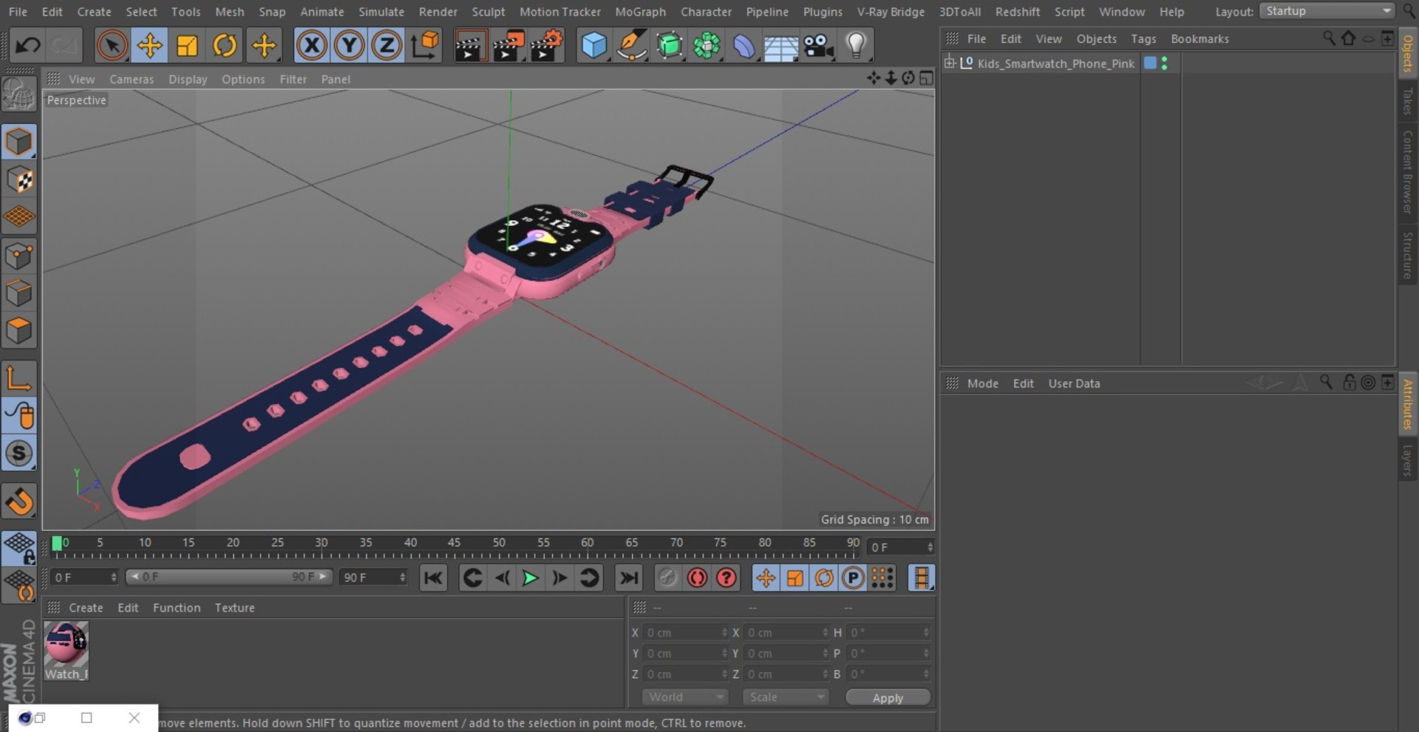Toggle position keyframe recording
Screen dimensions: 1419x732
pyautogui.click(x=766, y=578)
